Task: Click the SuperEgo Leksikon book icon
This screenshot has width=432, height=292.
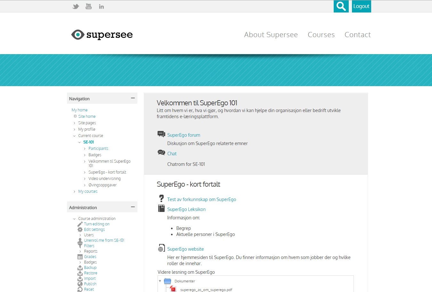Action: point(161,208)
